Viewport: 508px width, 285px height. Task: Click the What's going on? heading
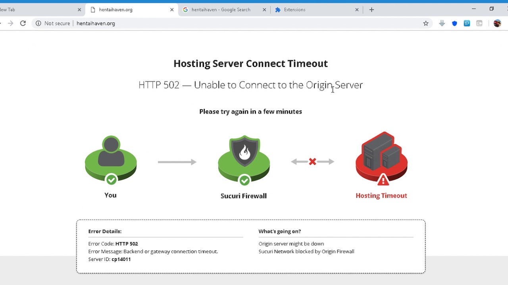pyautogui.click(x=280, y=231)
